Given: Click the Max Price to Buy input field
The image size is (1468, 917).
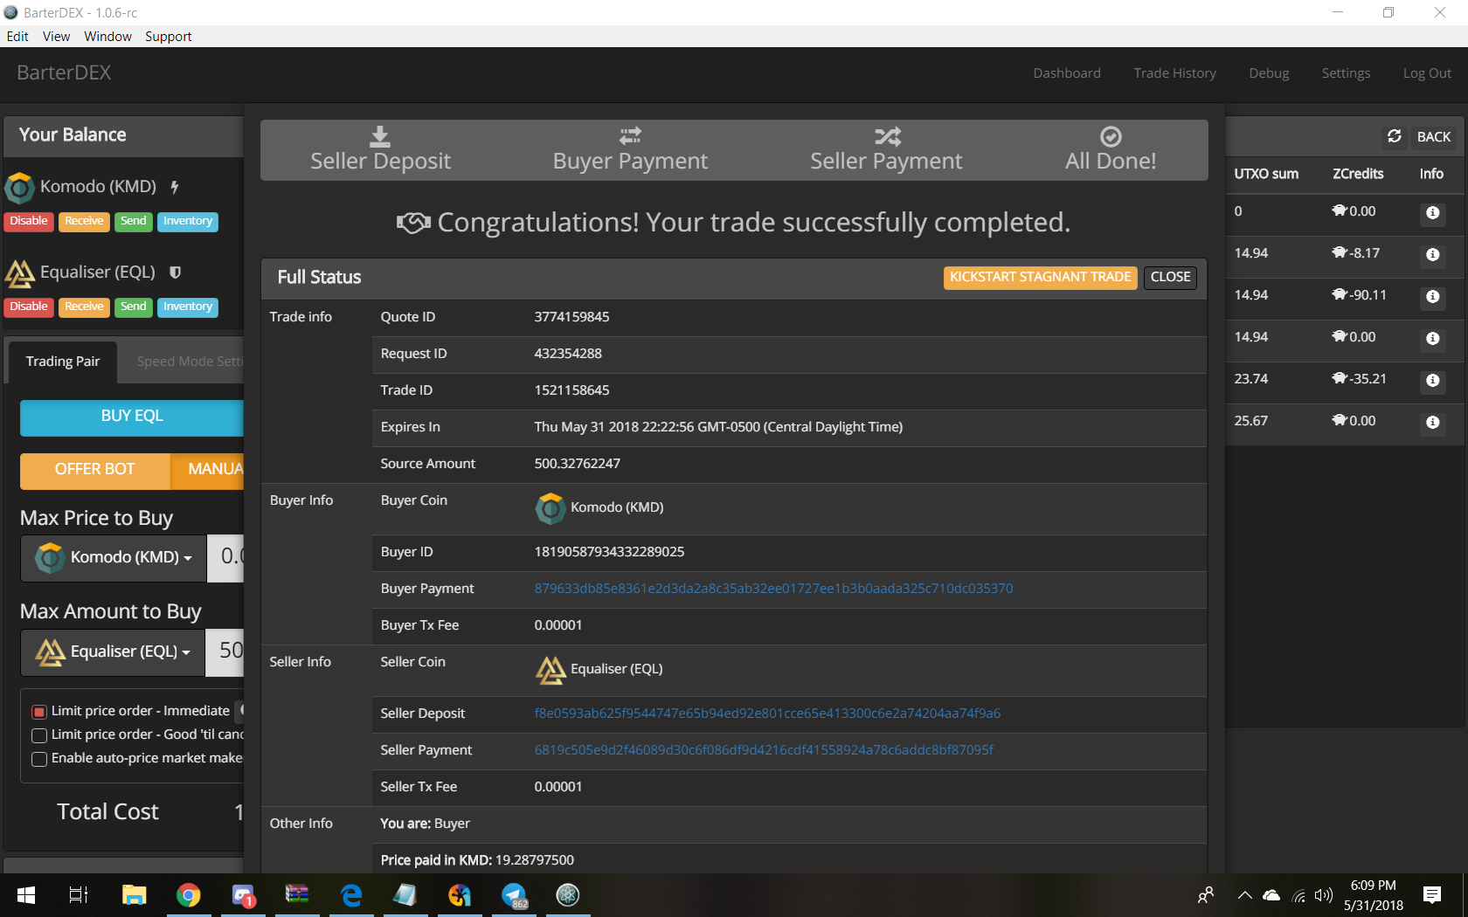Looking at the screenshot, I should tap(226, 558).
